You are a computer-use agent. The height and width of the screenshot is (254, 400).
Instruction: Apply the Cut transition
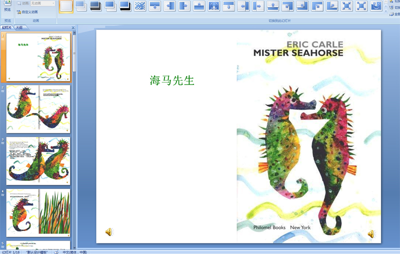click(x=110, y=6)
